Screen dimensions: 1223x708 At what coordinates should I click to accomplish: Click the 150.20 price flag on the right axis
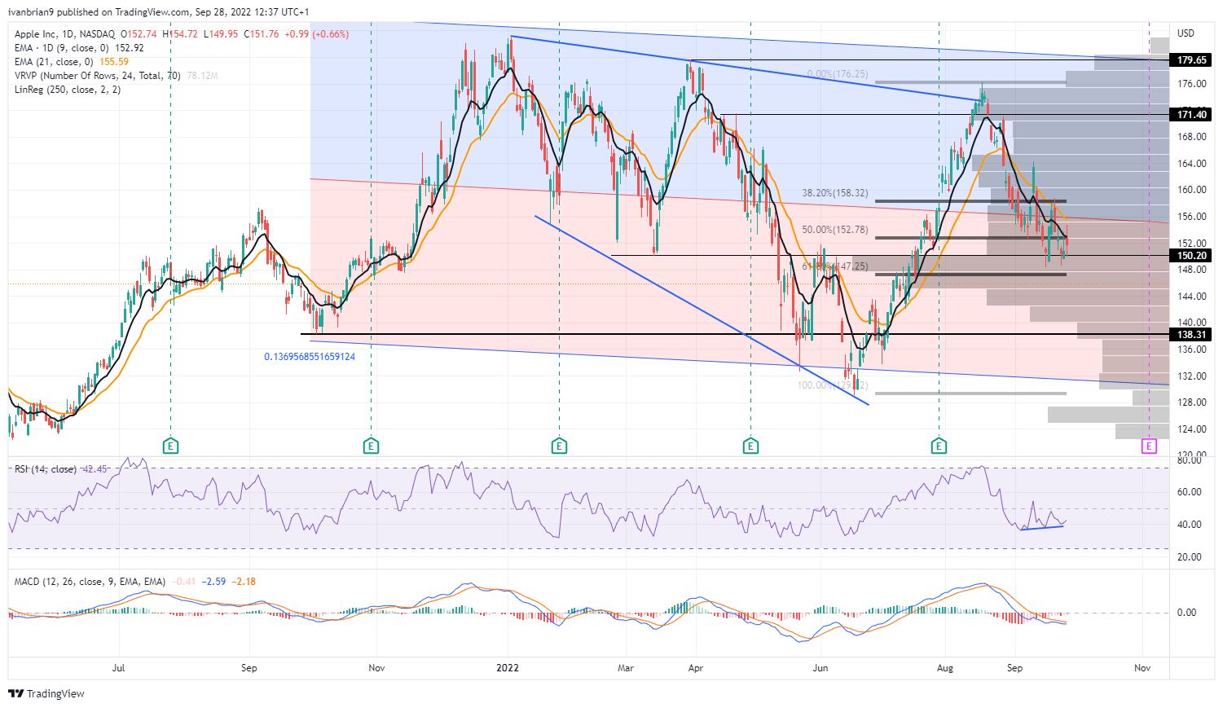tap(1191, 255)
